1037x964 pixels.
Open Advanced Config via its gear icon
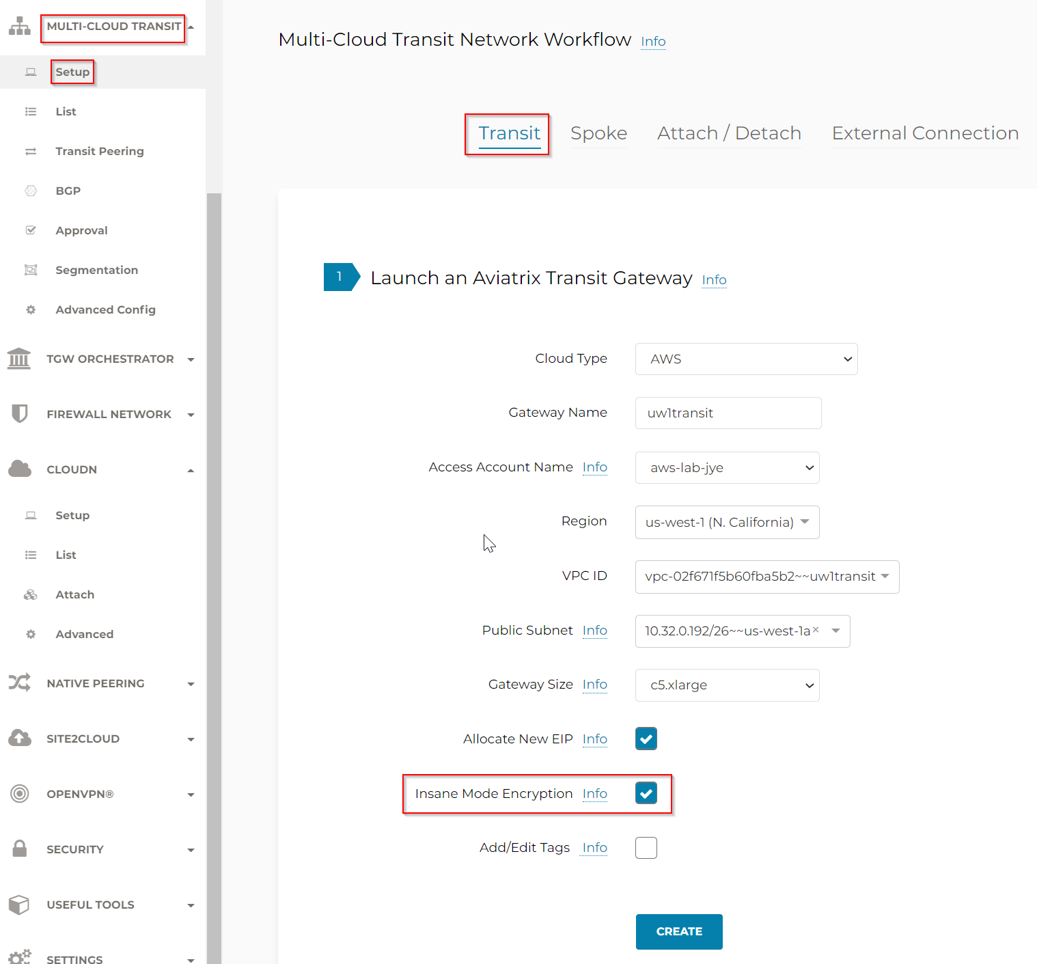[x=30, y=309]
